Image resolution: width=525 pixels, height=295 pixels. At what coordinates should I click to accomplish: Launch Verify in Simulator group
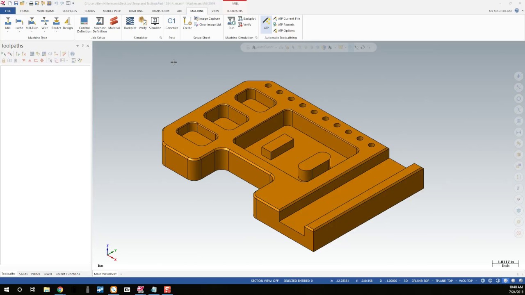(x=143, y=24)
